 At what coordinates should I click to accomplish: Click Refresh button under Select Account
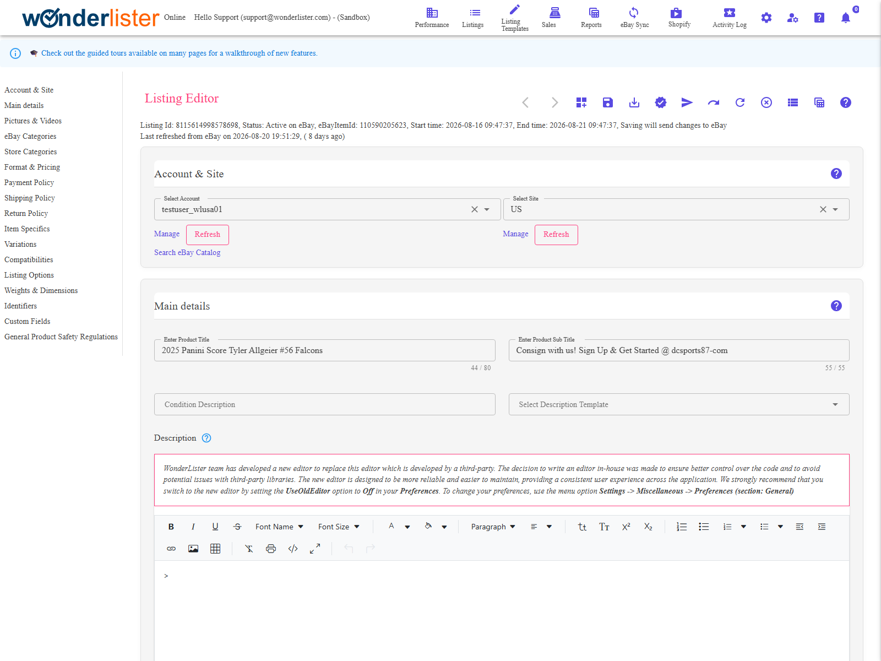click(x=208, y=235)
